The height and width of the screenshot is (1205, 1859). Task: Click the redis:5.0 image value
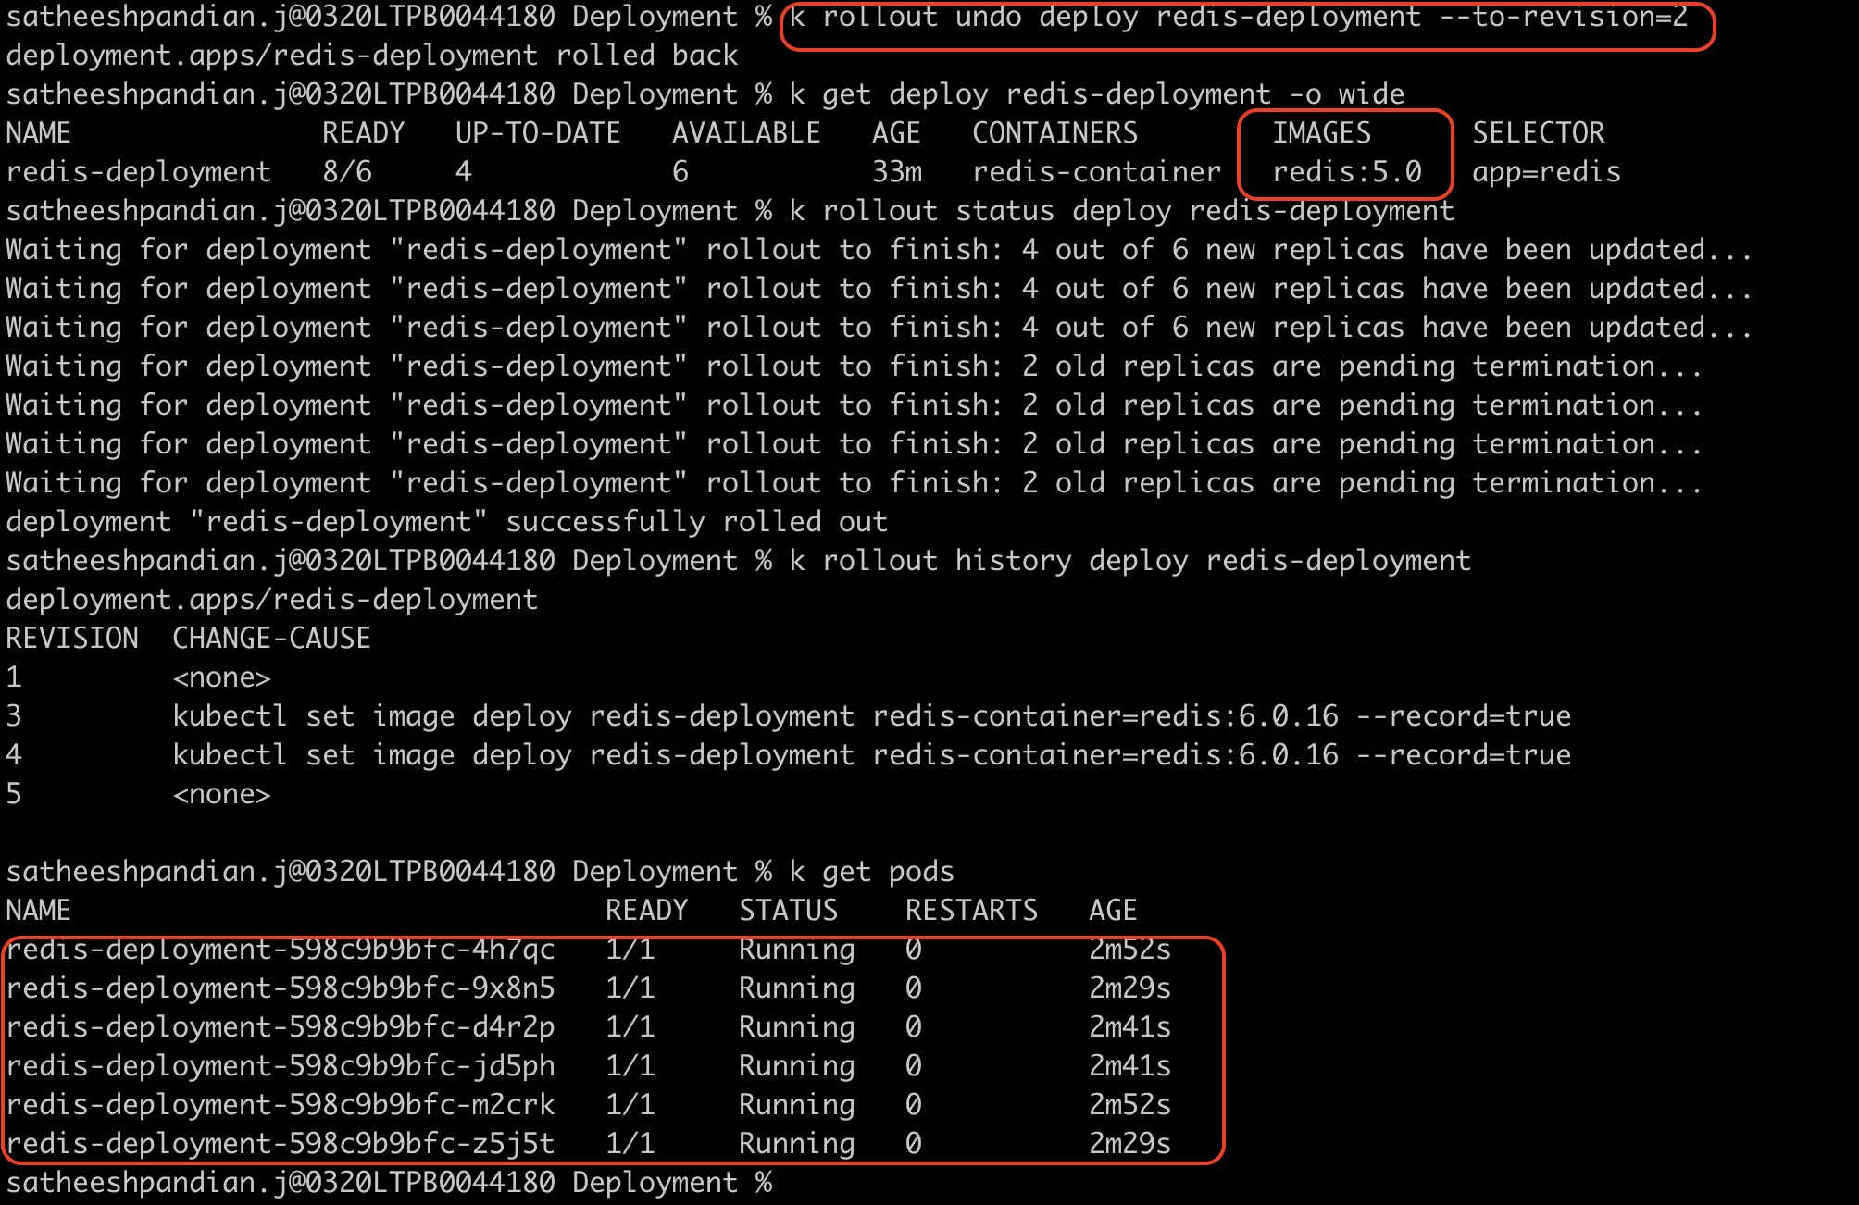coord(1346,172)
